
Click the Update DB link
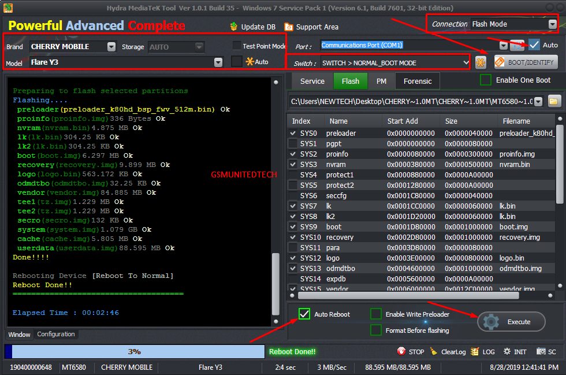258,27
